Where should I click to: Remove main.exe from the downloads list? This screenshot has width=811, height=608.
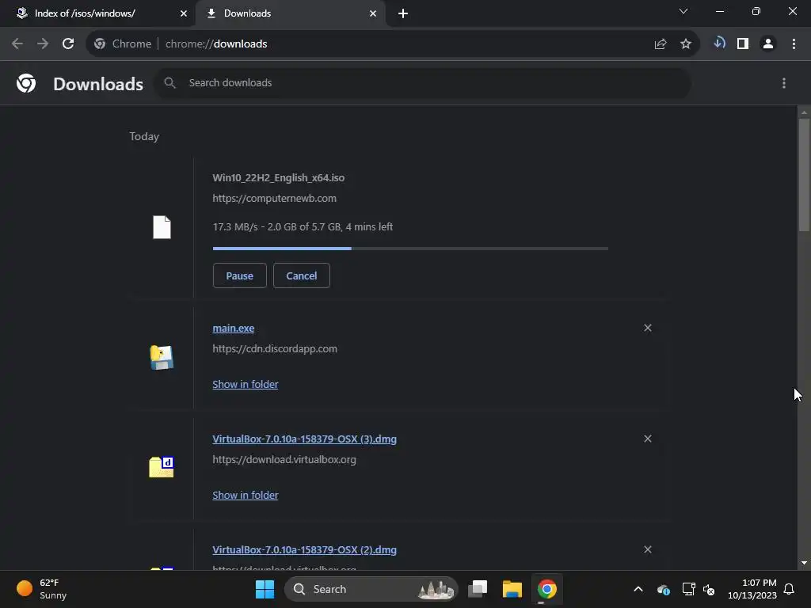[648, 328]
